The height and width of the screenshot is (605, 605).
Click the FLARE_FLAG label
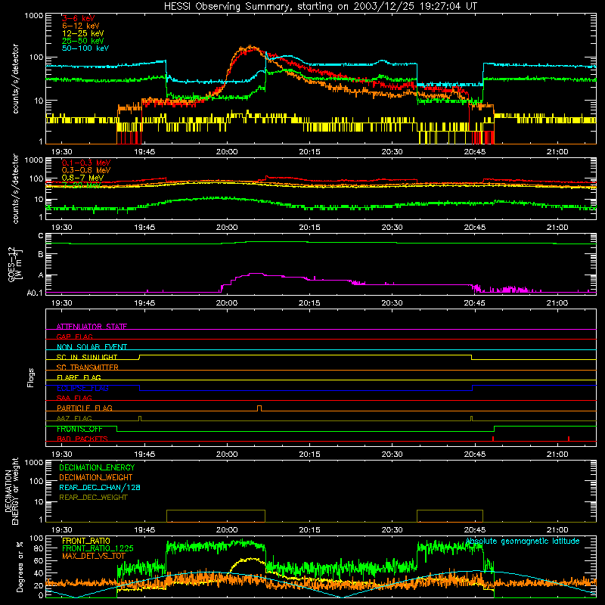coord(79,377)
